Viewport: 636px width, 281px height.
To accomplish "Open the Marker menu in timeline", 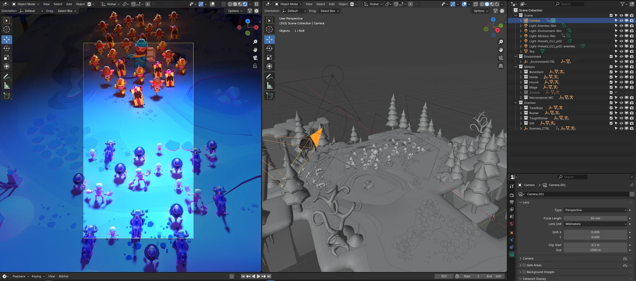I will [64, 276].
